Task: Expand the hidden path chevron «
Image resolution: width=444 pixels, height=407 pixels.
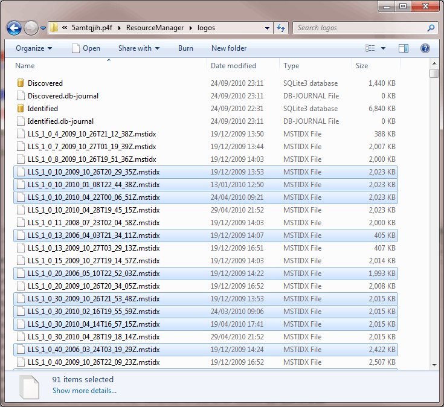Action: point(65,28)
